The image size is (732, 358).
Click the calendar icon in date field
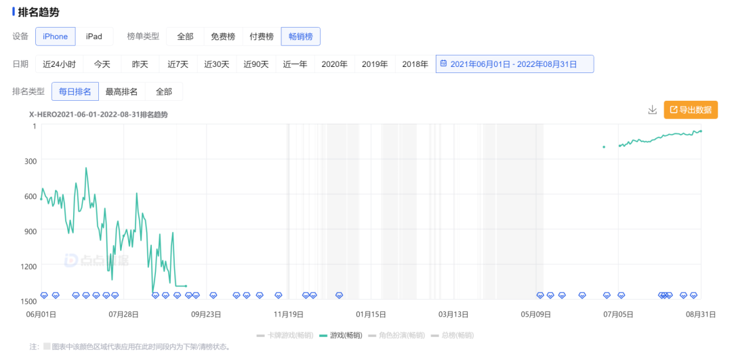coord(443,64)
